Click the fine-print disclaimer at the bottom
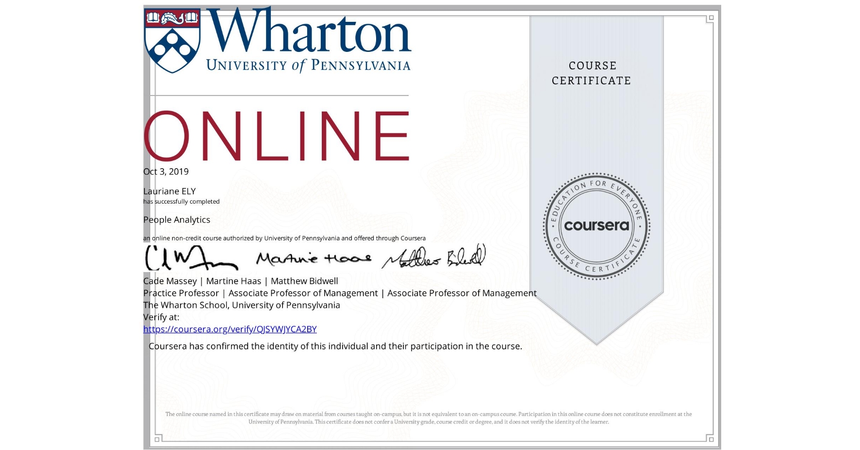 click(x=429, y=418)
